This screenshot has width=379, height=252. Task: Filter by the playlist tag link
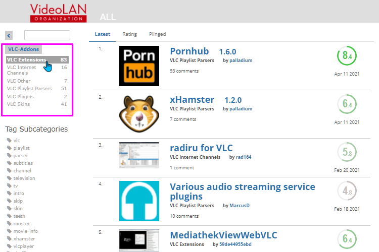click(22, 148)
